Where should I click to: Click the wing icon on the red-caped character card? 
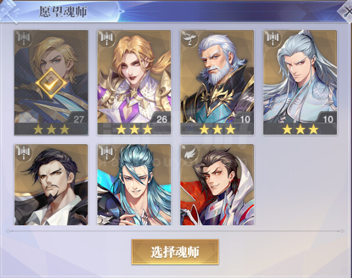[190, 153]
